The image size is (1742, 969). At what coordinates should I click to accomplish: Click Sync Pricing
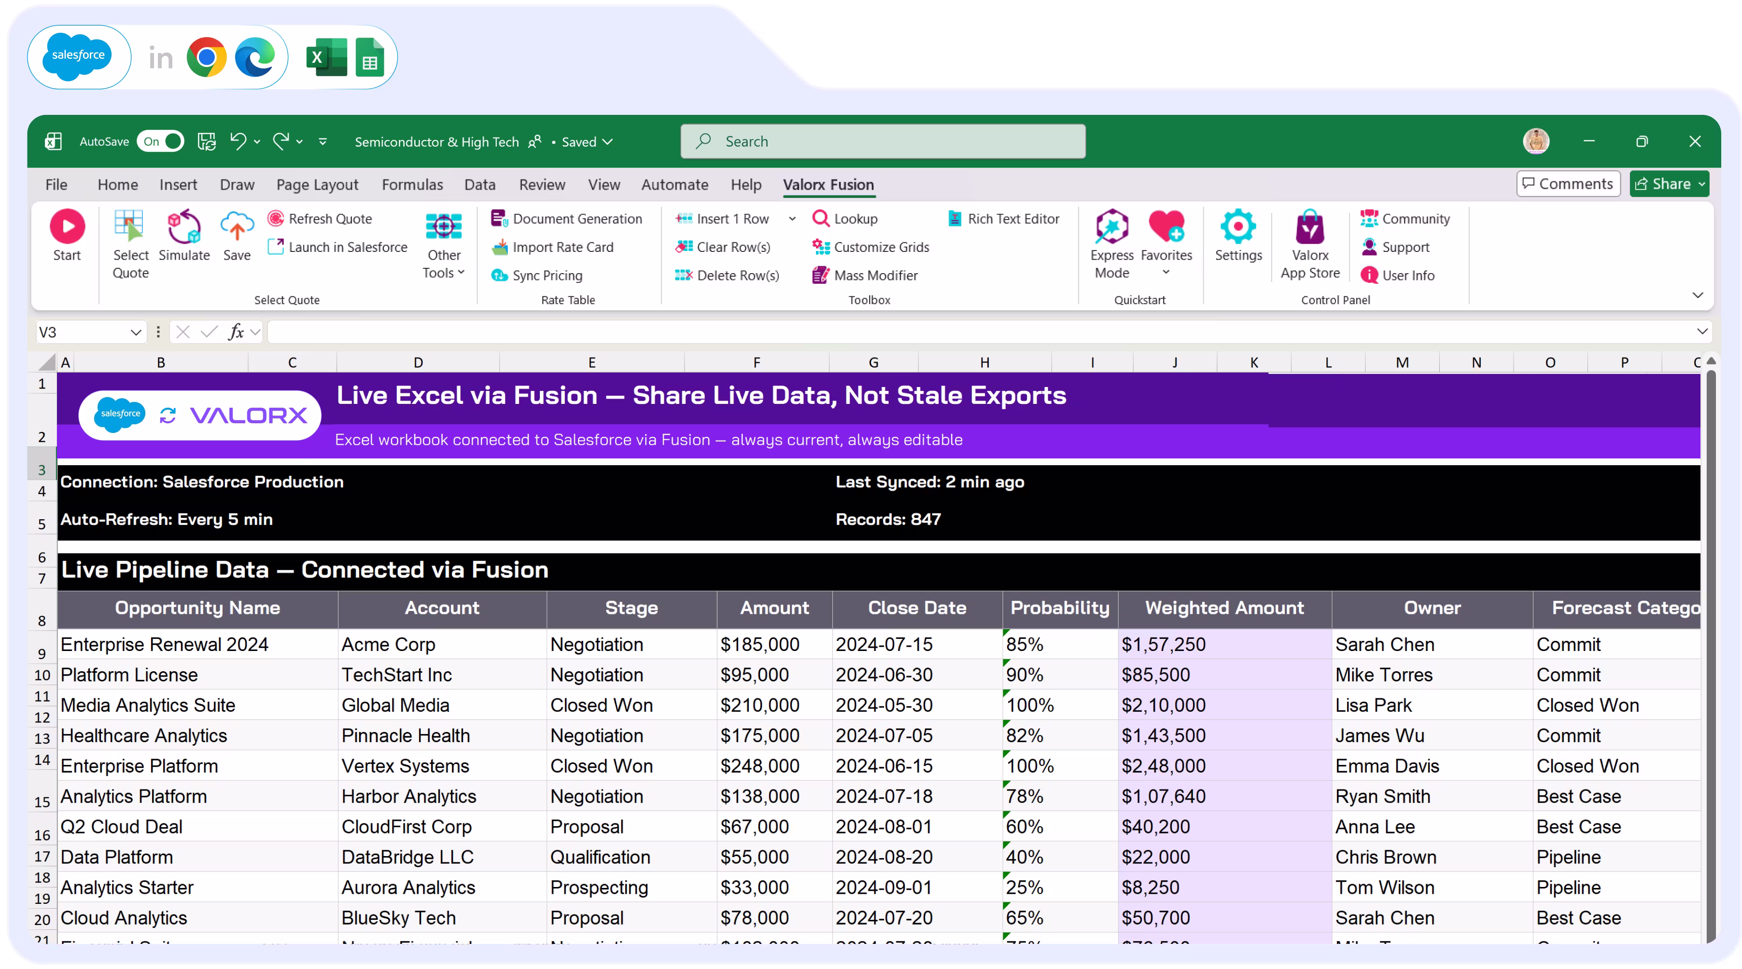pos(536,275)
